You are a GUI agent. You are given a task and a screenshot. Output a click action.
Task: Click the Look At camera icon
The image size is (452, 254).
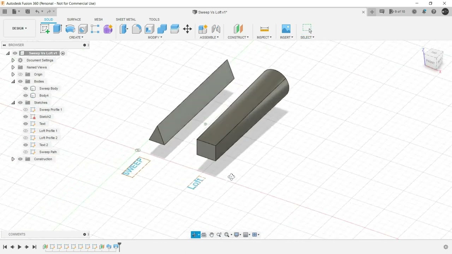pyautogui.click(x=204, y=235)
